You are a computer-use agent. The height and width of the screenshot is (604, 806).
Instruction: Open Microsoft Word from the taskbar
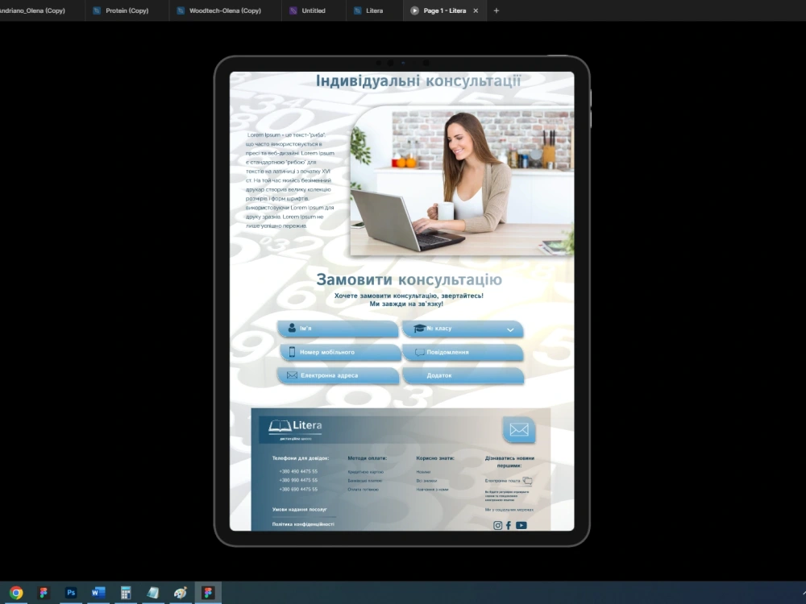pyautogui.click(x=98, y=593)
